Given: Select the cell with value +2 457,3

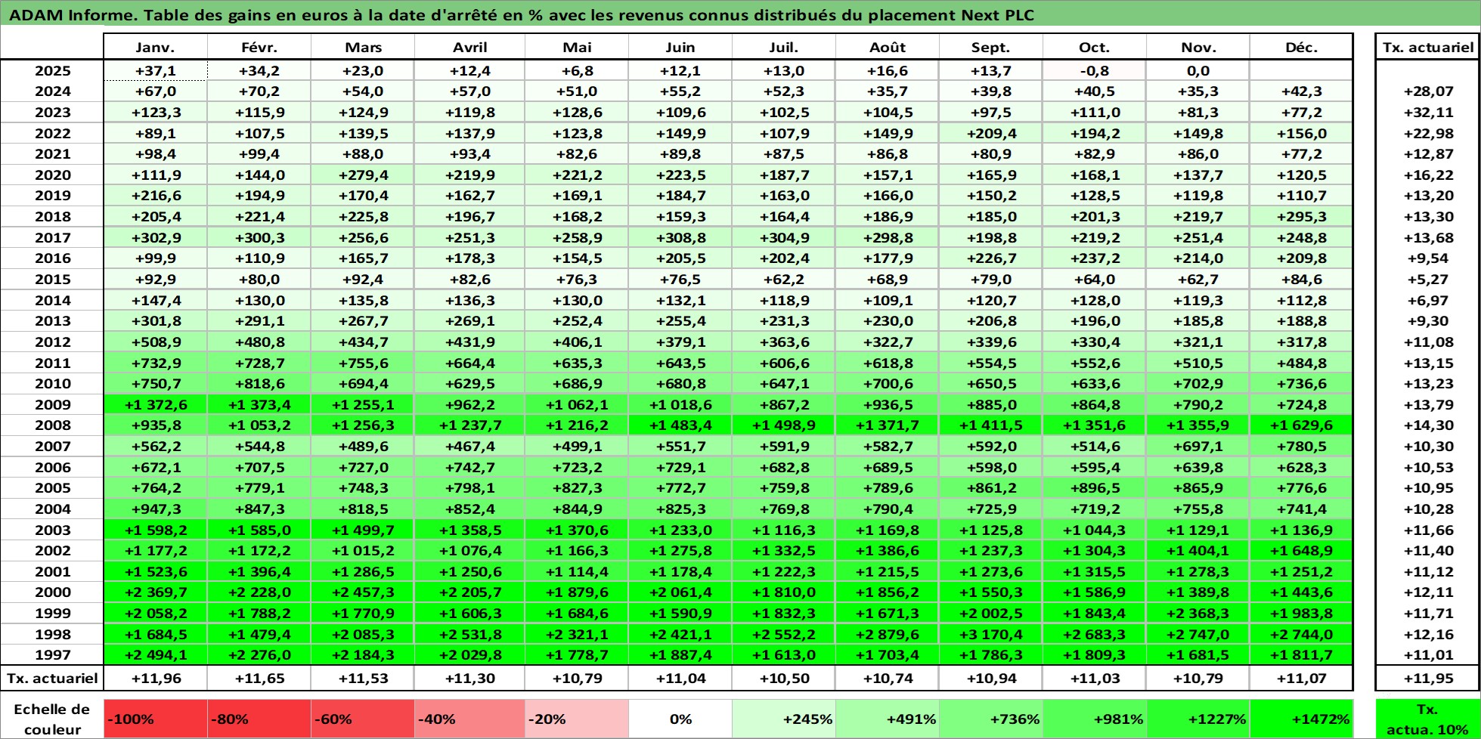Looking at the screenshot, I should [x=362, y=592].
